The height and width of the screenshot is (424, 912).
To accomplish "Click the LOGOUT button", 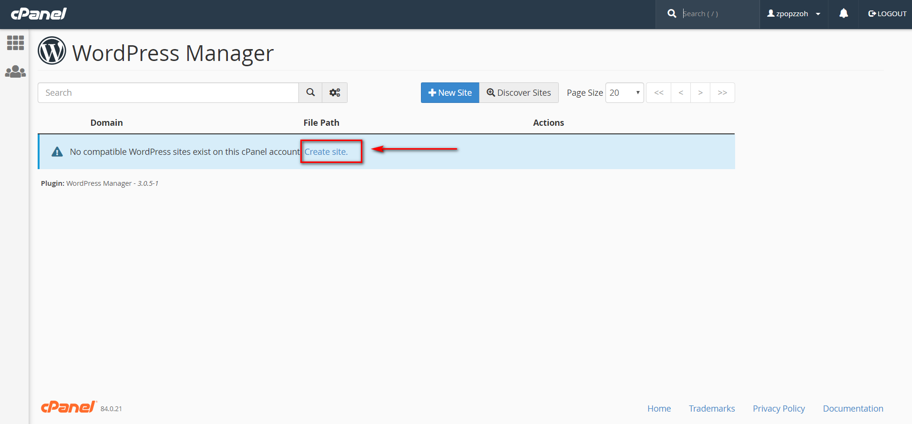I will pyautogui.click(x=887, y=14).
